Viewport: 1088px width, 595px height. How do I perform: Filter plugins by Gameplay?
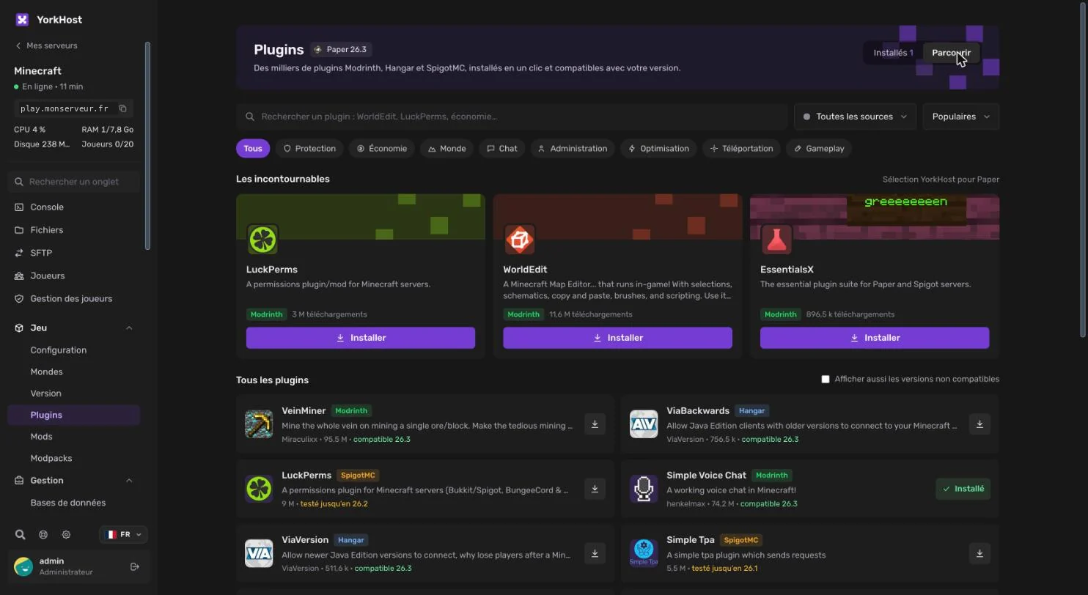[x=819, y=148]
